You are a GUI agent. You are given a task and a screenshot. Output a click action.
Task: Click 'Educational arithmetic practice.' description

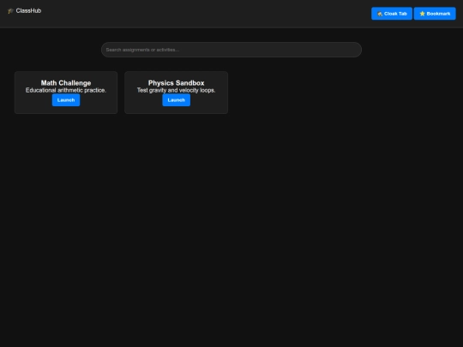(x=66, y=90)
